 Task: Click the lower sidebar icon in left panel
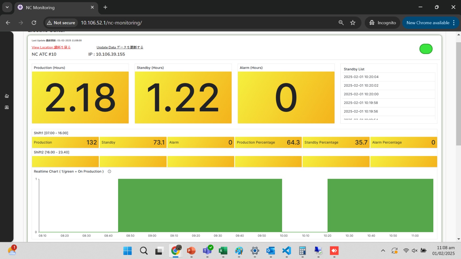pos(7,107)
